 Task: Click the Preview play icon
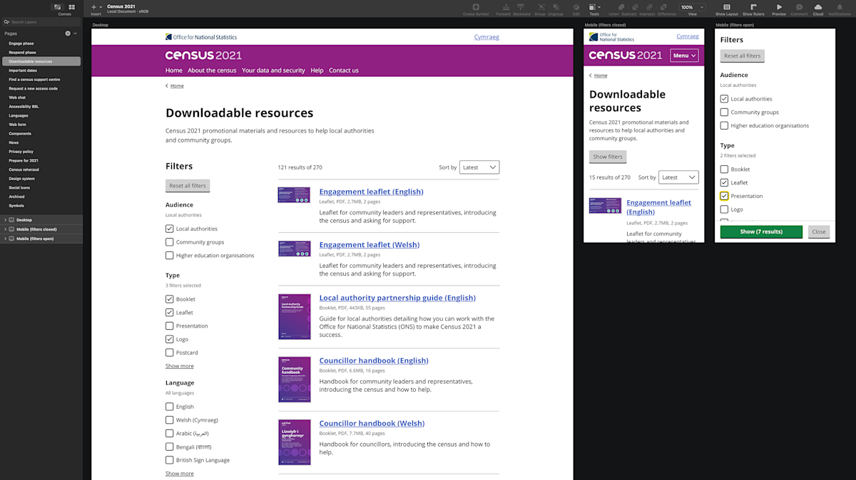coord(779,6)
